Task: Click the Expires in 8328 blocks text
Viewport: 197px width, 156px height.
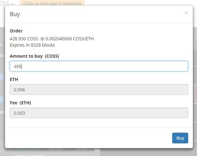Action: (32, 45)
